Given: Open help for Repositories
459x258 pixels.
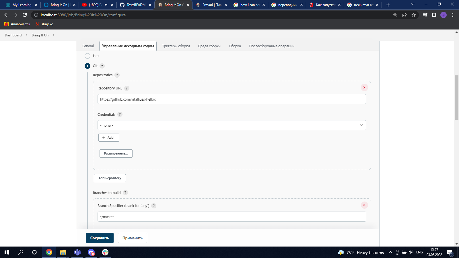Looking at the screenshot, I should (x=117, y=75).
